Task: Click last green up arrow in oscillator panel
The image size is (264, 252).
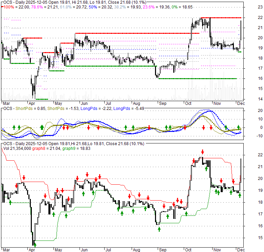Action: pos(238,127)
